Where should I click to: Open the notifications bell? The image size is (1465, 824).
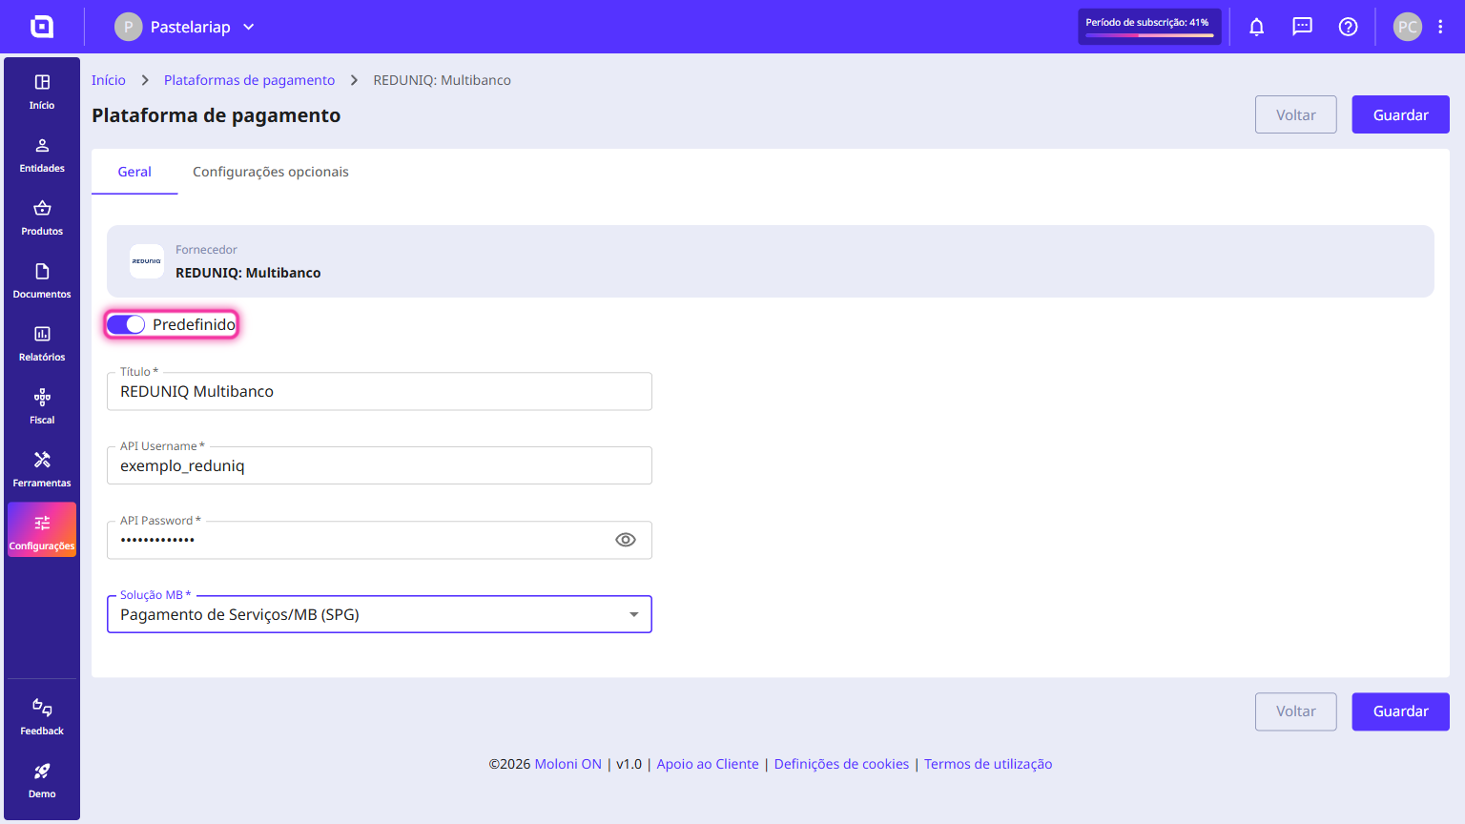(1257, 27)
